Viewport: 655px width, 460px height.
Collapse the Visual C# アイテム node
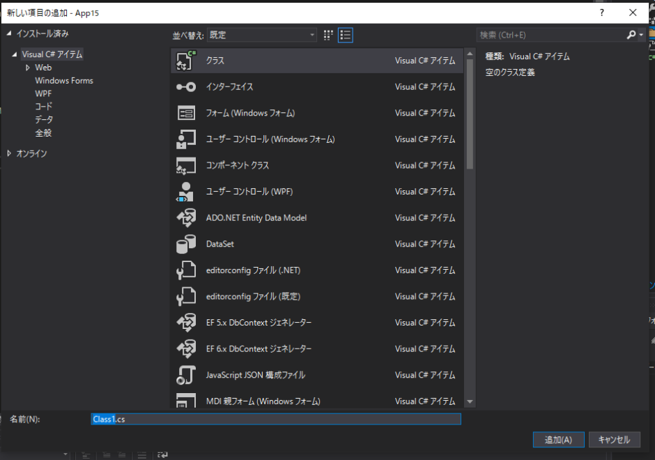pyautogui.click(x=15, y=54)
